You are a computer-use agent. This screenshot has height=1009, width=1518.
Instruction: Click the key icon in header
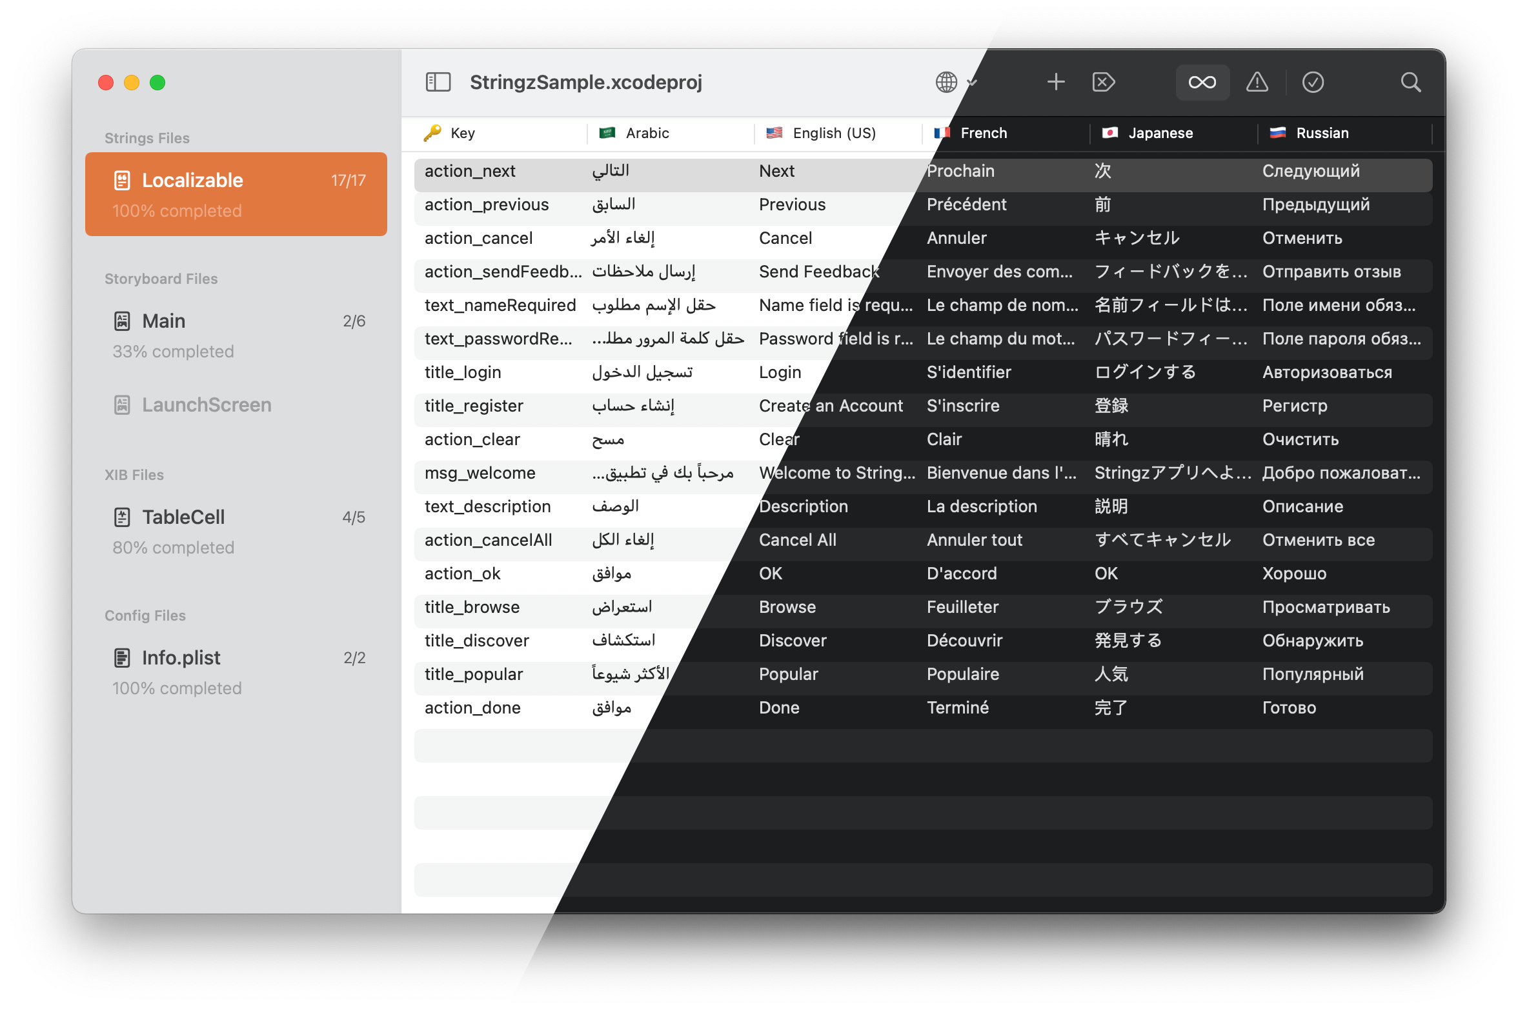(432, 133)
